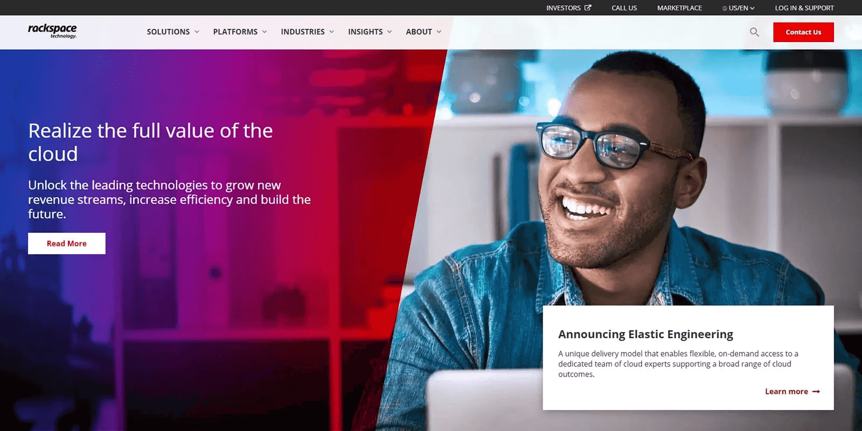Click the external link icon beside Investors
Image resolution: width=862 pixels, height=431 pixels.
pos(588,8)
